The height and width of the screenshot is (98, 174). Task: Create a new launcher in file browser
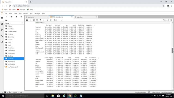[x=7, y=17]
